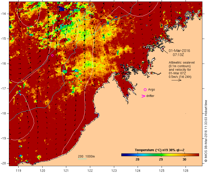
Task: Click the '122' longitude axis label
Action: tap(90, 170)
